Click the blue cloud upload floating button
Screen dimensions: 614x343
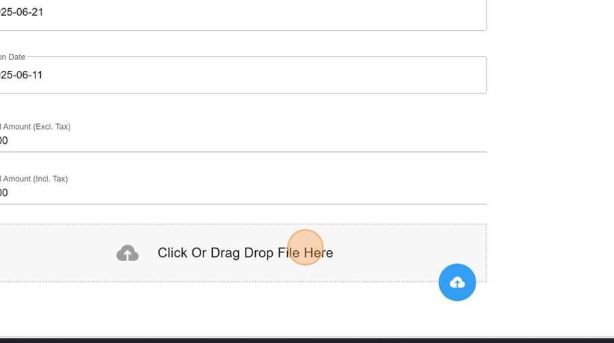(457, 282)
